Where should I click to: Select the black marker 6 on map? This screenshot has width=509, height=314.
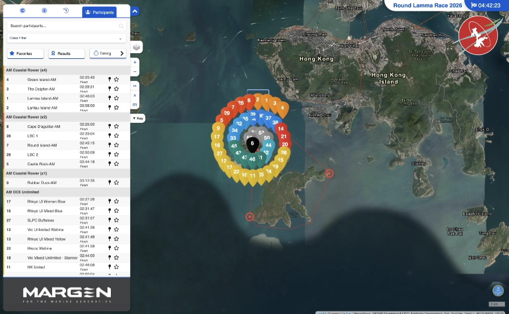(252, 144)
